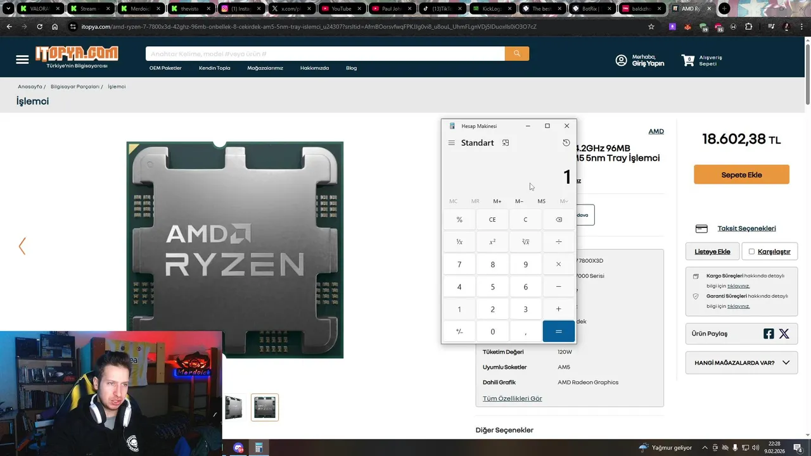
Task: Open browser extensions puzzle icon
Action: [748, 27]
